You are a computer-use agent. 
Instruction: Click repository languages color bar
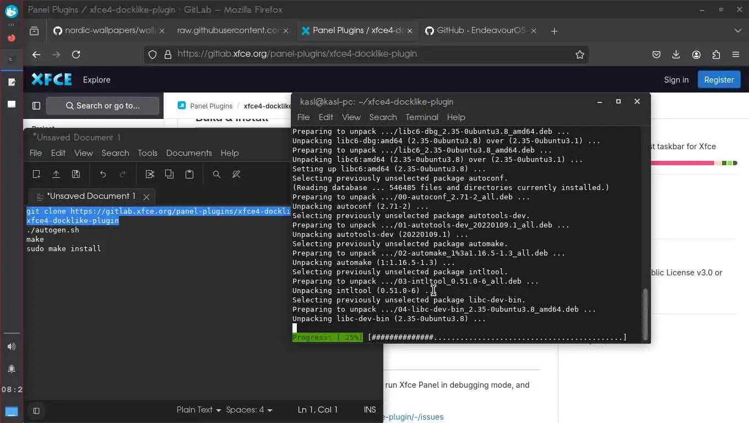pos(693,163)
